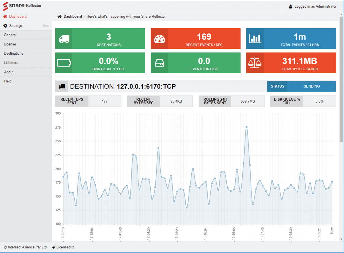Click the speedometer icon on Recent Events tile

[x=160, y=39]
